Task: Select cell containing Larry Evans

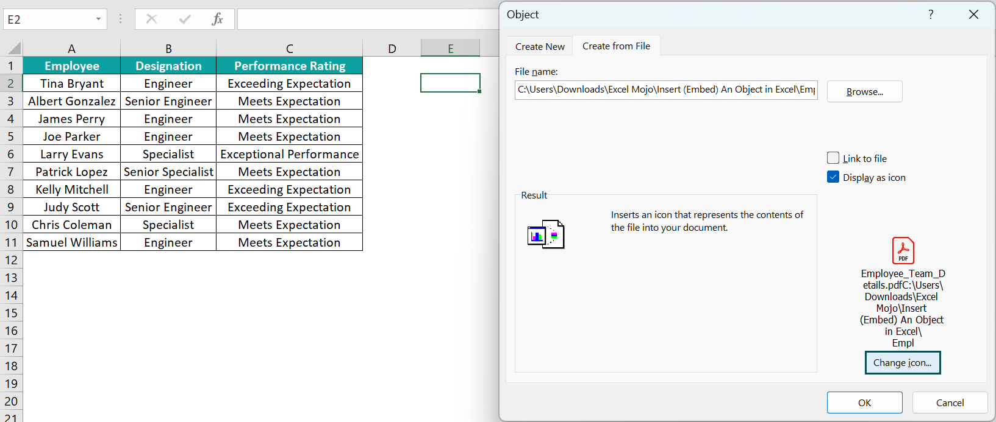Action: point(71,154)
